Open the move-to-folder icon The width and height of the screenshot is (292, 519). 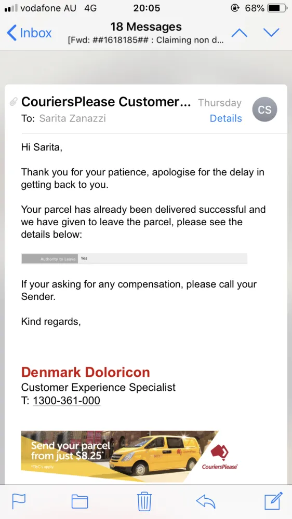[80, 501]
